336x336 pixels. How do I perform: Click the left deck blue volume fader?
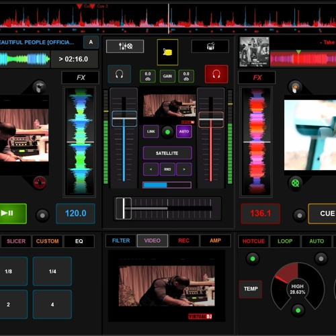coord(124,119)
